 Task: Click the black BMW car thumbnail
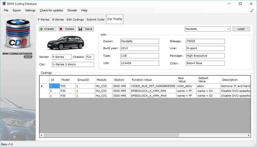(66, 43)
